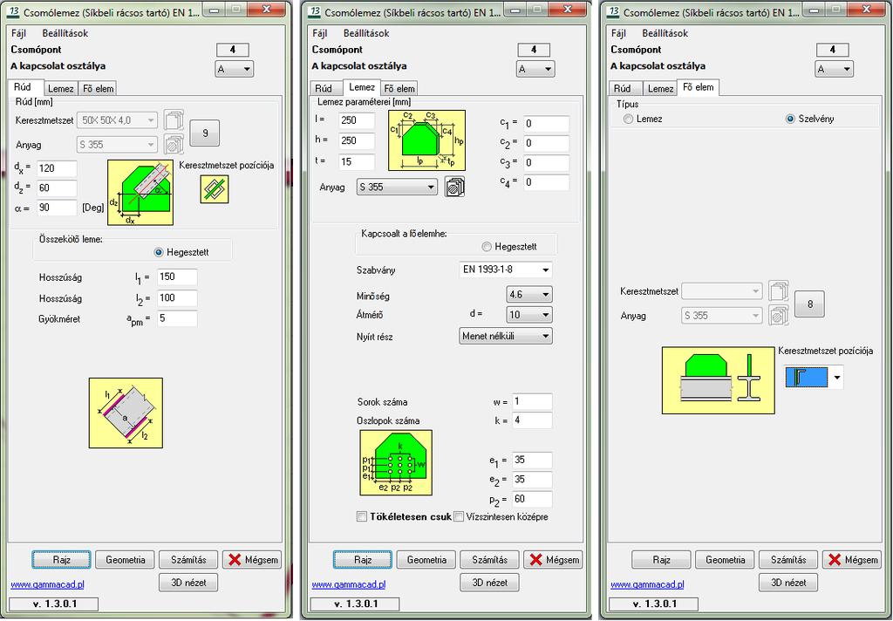
Task: Open Fájl menu in left window
Action: 19,33
